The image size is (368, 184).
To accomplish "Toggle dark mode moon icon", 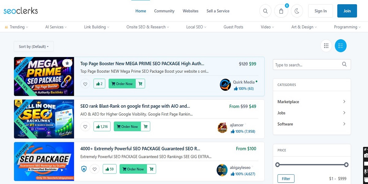I will [297, 11].
